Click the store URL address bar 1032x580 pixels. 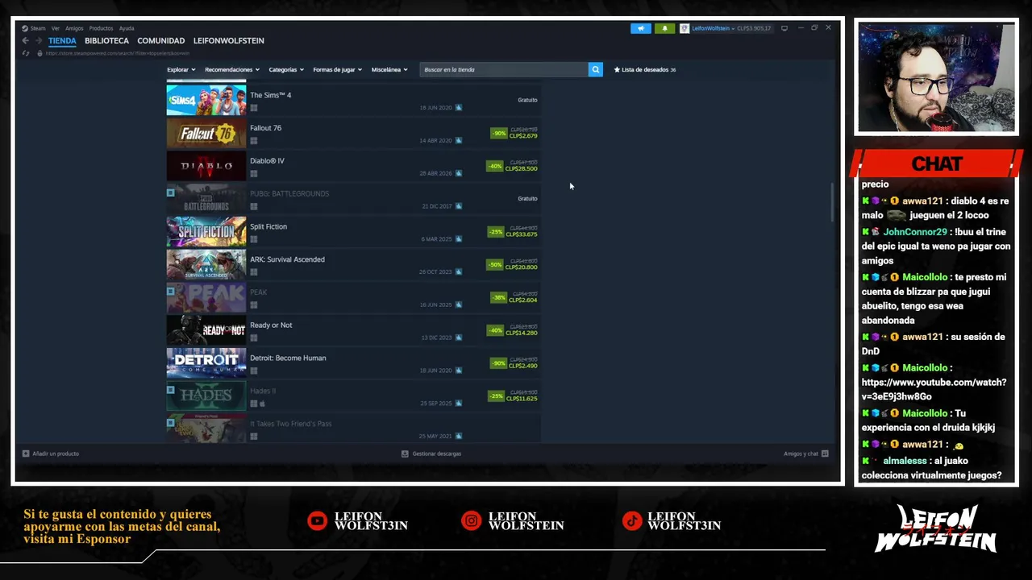[x=118, y=53]
